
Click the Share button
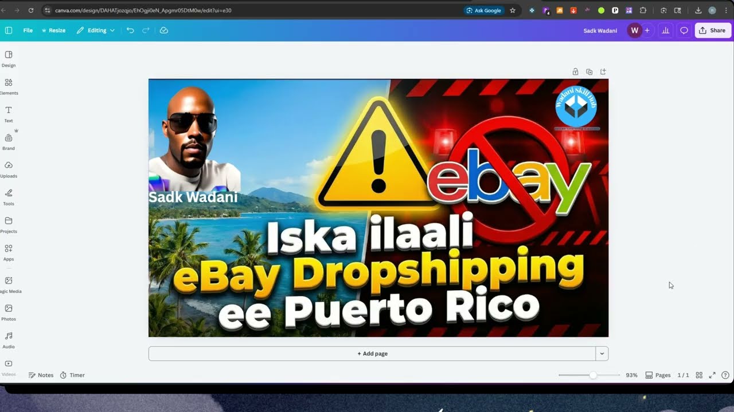pyautogui.click(x=712, y=30)
